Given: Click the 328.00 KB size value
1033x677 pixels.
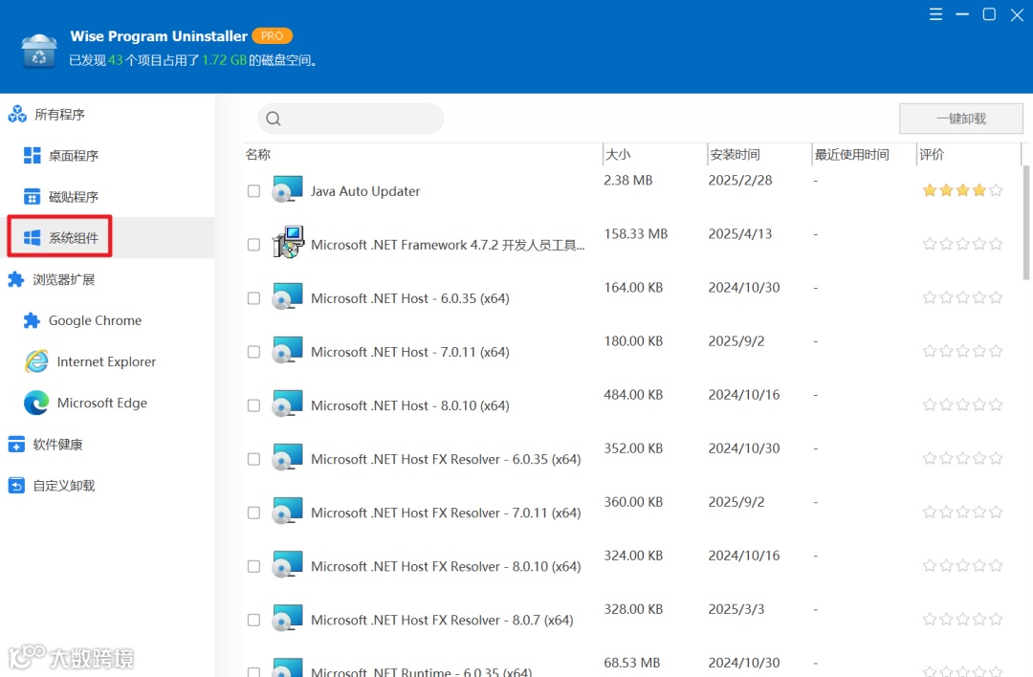Looking at the screenshot, I should coord(633,609).
